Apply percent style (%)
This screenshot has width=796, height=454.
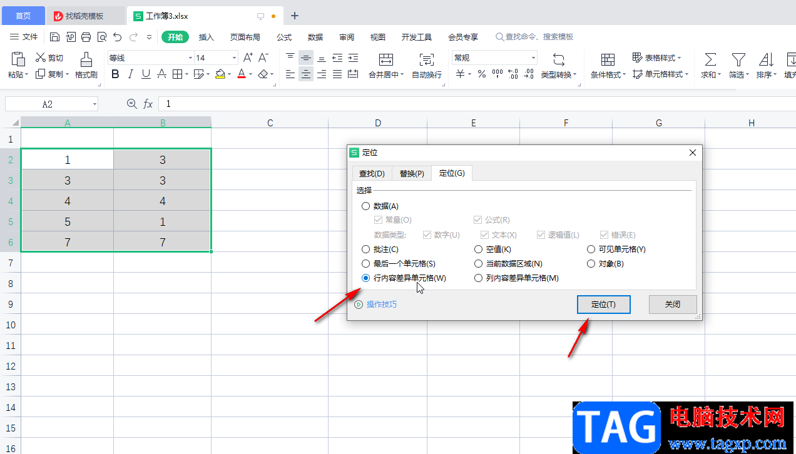coord(481,74)
